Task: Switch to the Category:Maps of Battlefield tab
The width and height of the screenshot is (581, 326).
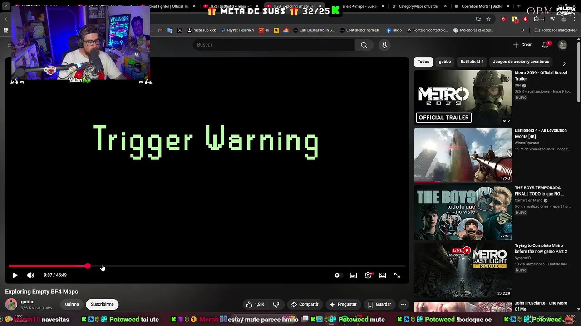Action: coord(419,6)
